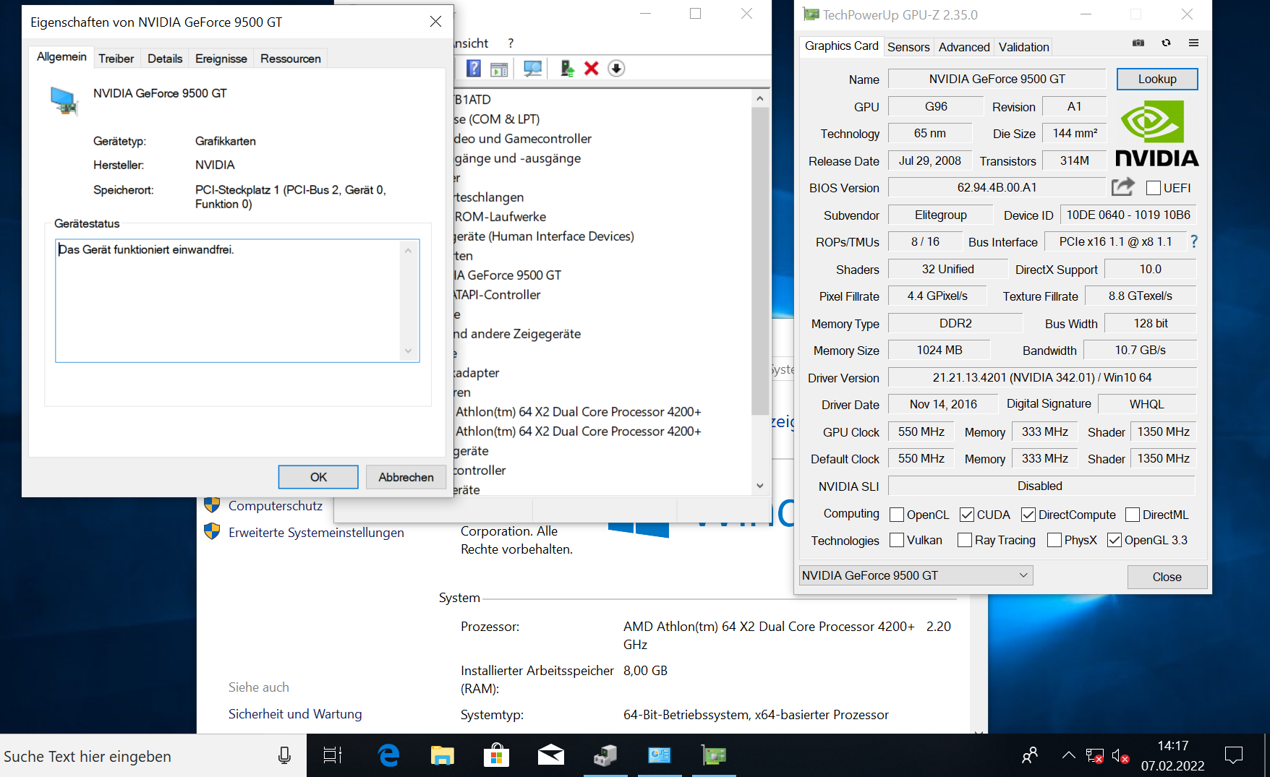1270x777 pixels.
Task: Select the GeForce 9500 GT tree entry
Action: pyautogui.click(x=508, y=275)
